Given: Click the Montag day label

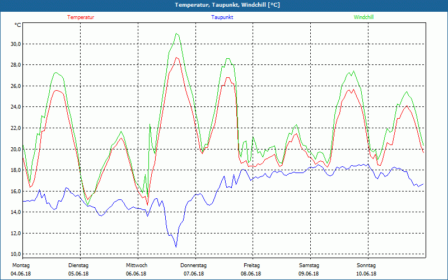Looking at the screenshot, I should (21, 265).
